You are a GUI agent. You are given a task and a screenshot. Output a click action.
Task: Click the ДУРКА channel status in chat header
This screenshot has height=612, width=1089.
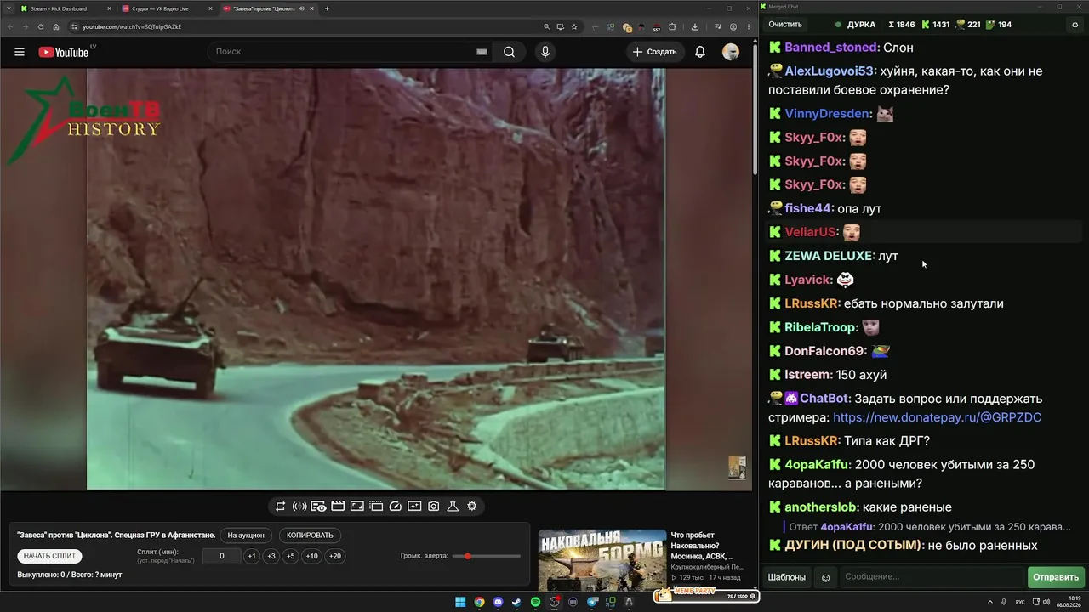(855, 25)
